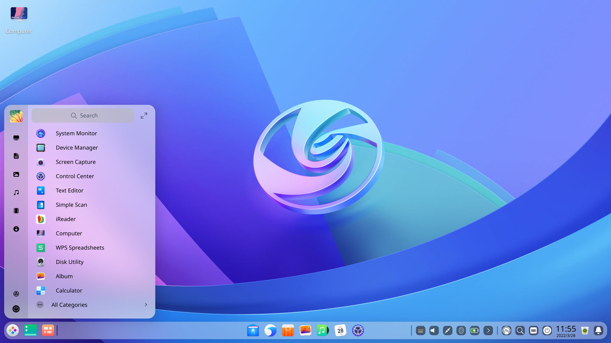Click the launcher user avatar picture
This screenshot has width=611, height=343.
pyautogui.click(x=16, y=116)
